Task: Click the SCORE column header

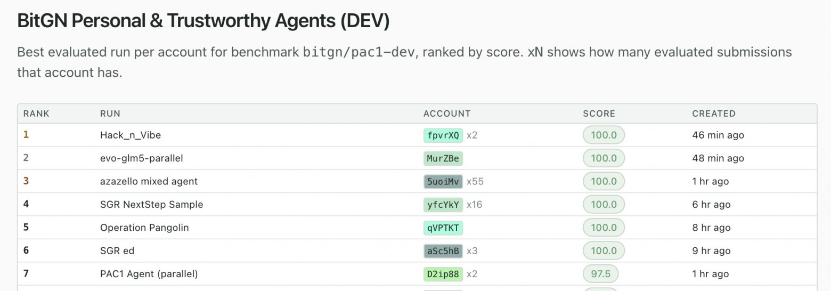Action: pos(599,114)
